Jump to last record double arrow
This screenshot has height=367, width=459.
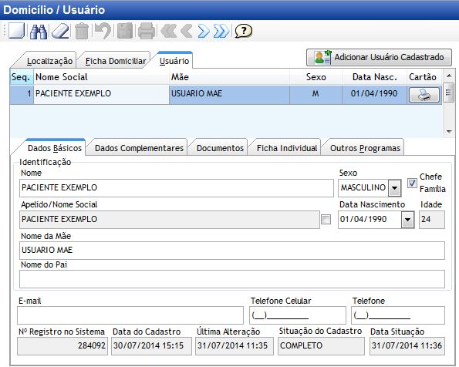tap(221, 31)
